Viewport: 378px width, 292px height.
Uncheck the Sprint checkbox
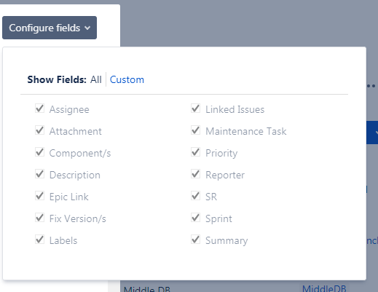(x=195, y=218)
